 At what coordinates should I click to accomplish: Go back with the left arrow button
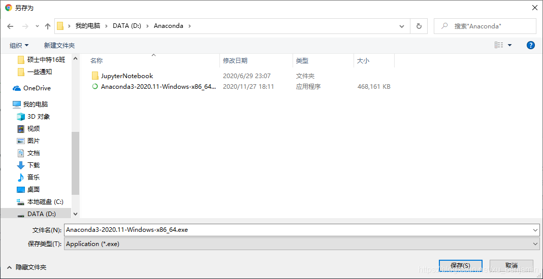[10, 26]
